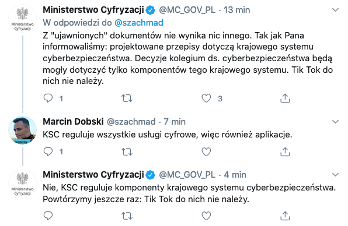Like the first tweet with 3 likes
Viewport: 348px width, 226px height.
(x=206, y=98)
